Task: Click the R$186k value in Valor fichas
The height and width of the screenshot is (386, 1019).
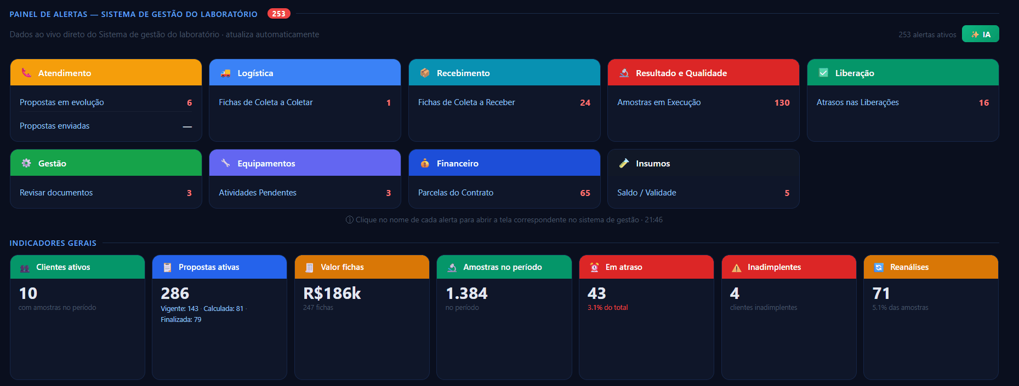Action: point(332,293)
